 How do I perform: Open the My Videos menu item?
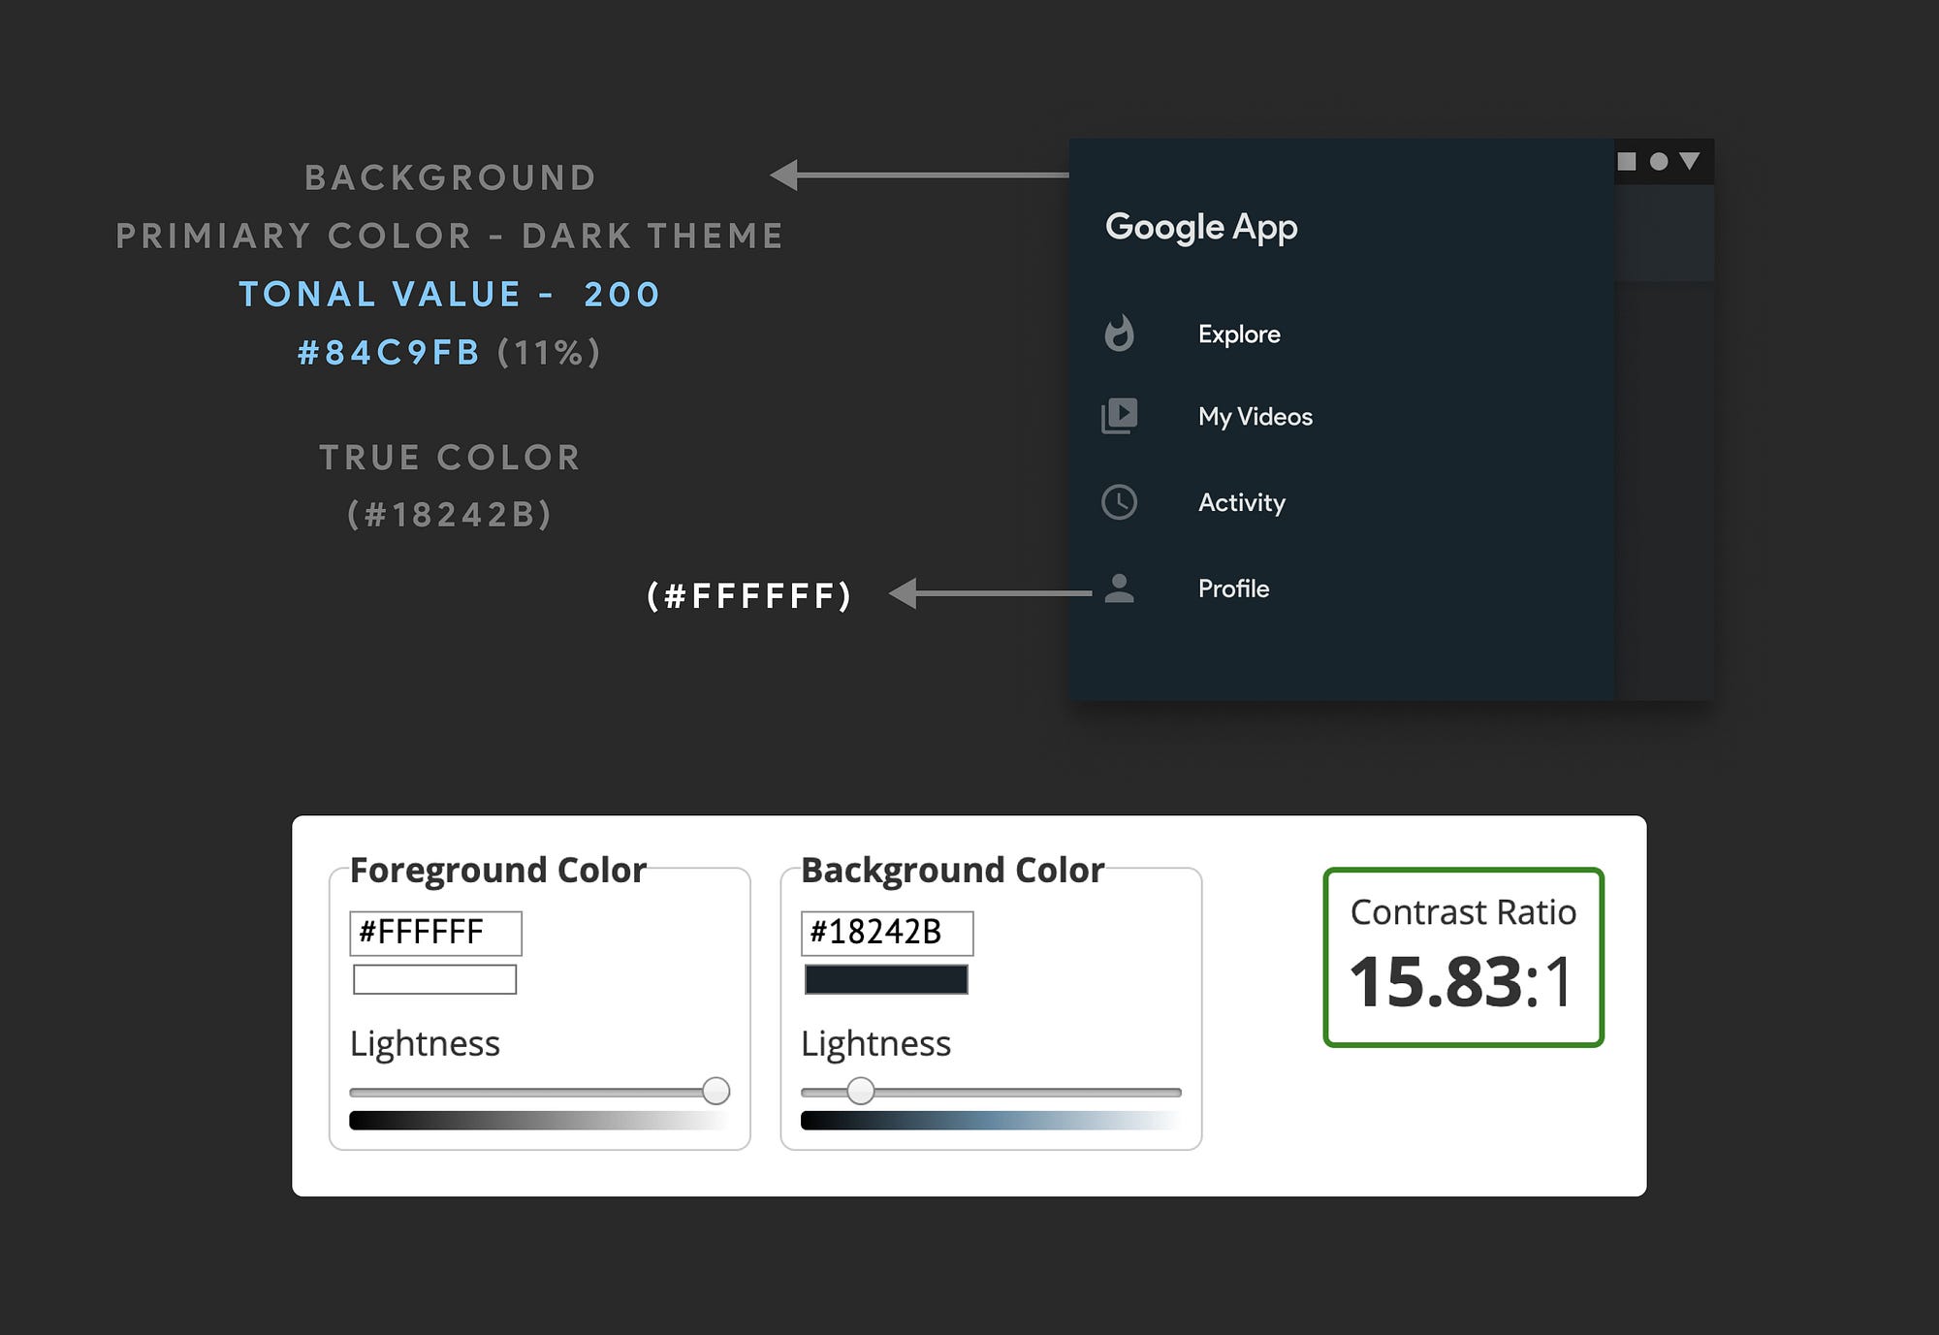[1255, 417]
